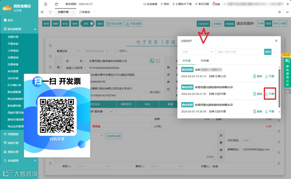Open the 复核人 dropdown

(x=166, y=166)
